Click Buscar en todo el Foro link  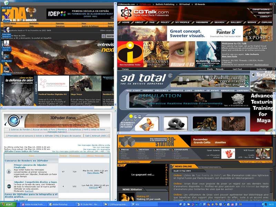[44, 130]
